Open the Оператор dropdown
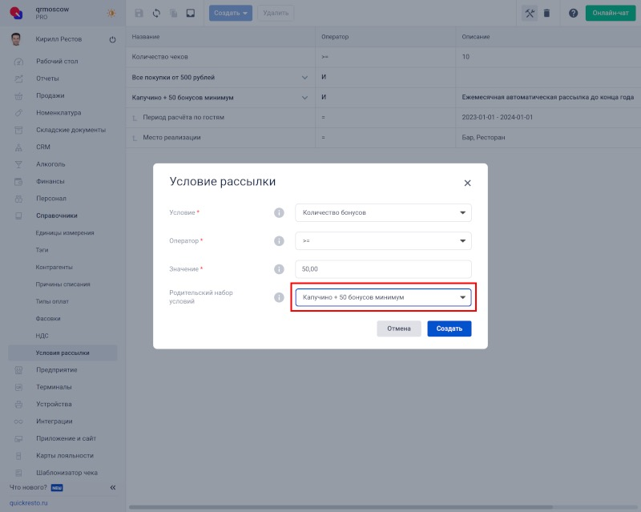The height and width of the screenshot is (512, 641). tap(383, 240)
